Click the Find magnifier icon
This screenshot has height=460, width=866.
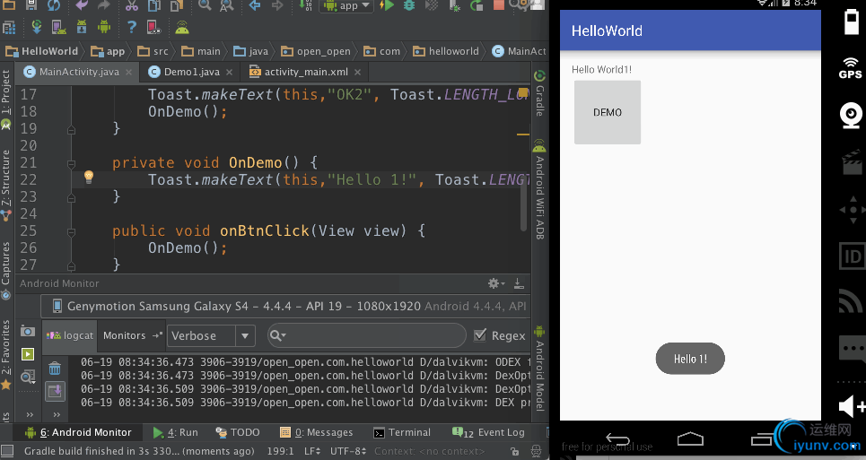click(205, 5)
